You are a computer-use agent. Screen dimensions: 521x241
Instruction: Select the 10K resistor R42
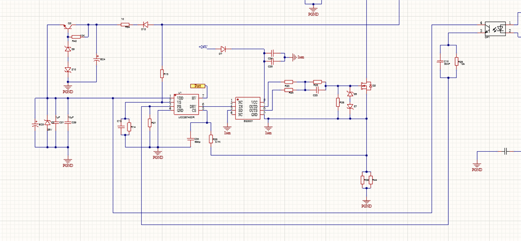tap(76, 37)
